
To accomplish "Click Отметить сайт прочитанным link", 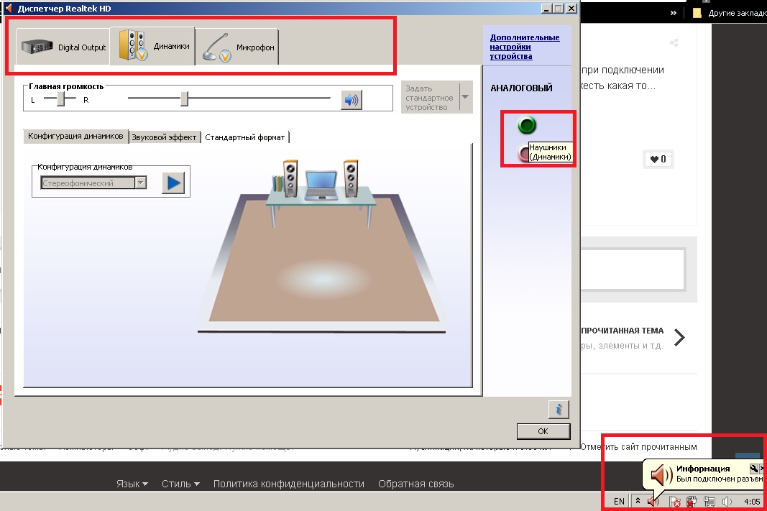I will (x=638, y=447).
